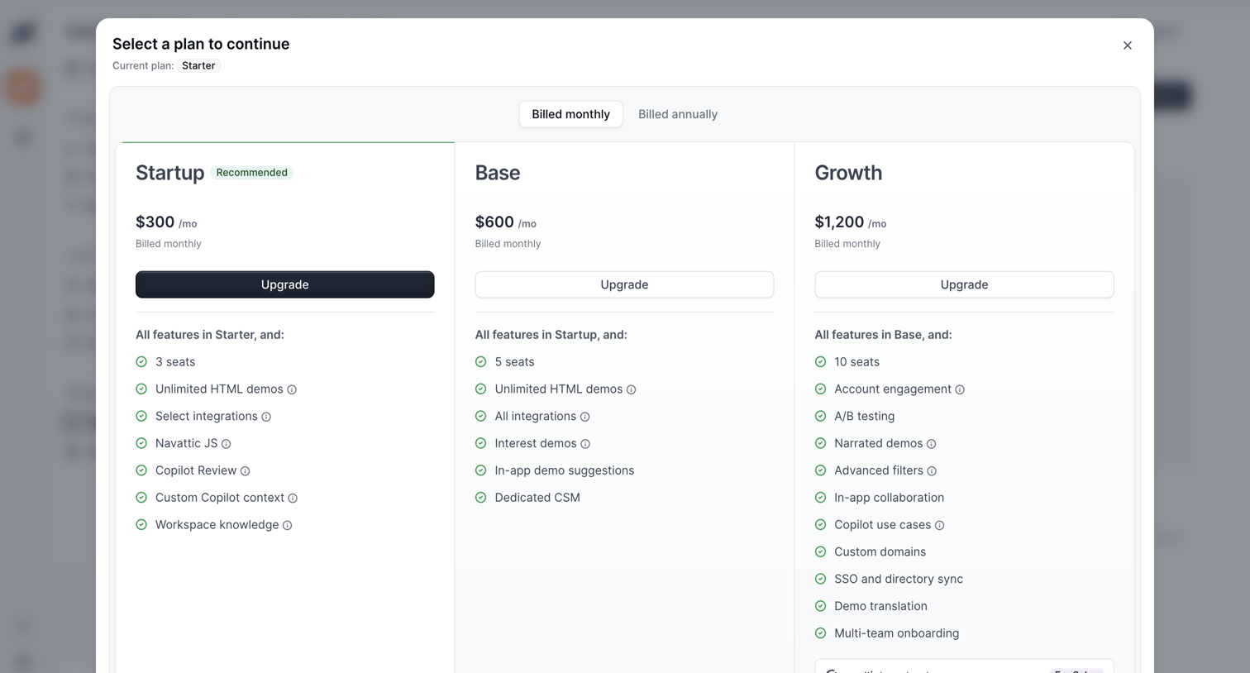This screenshot has width=1250, height=673.
Task: Click the Starter current plan badge
Action: [198, 66]
